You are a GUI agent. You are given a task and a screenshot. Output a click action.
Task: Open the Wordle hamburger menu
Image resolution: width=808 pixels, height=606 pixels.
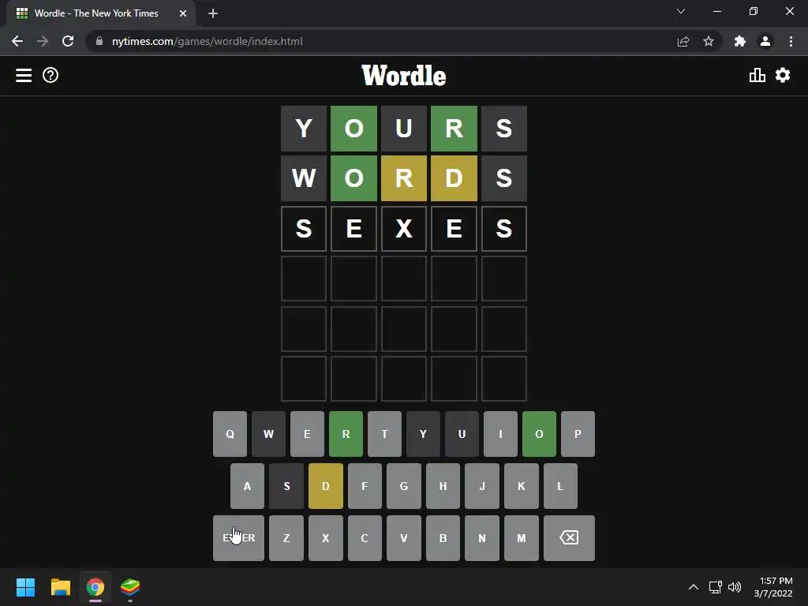click(x=24, y=75)
